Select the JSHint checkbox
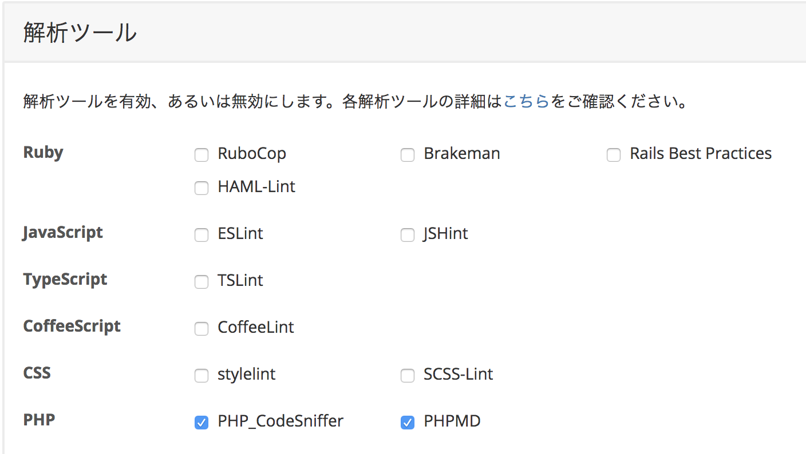806x454 pixels. pyautogui.click(x=408, y=235)
